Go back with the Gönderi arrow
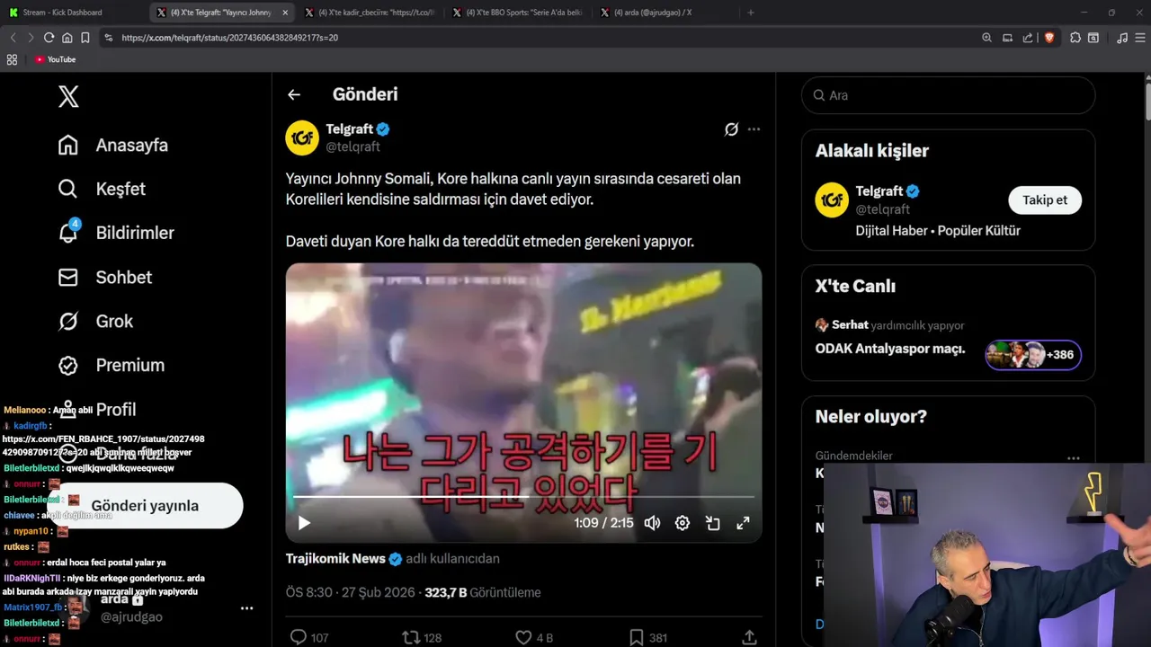This screenshot has height=647, width=1151. click(294, 94)
